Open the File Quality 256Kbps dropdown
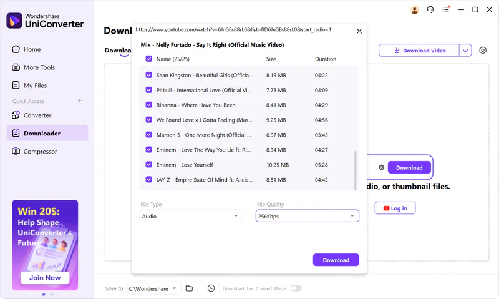Screen dimensions: 499x299 [308, 216]
